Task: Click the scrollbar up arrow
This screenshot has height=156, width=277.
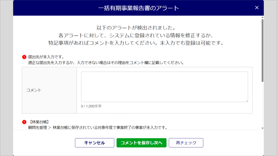Action: 262,17
